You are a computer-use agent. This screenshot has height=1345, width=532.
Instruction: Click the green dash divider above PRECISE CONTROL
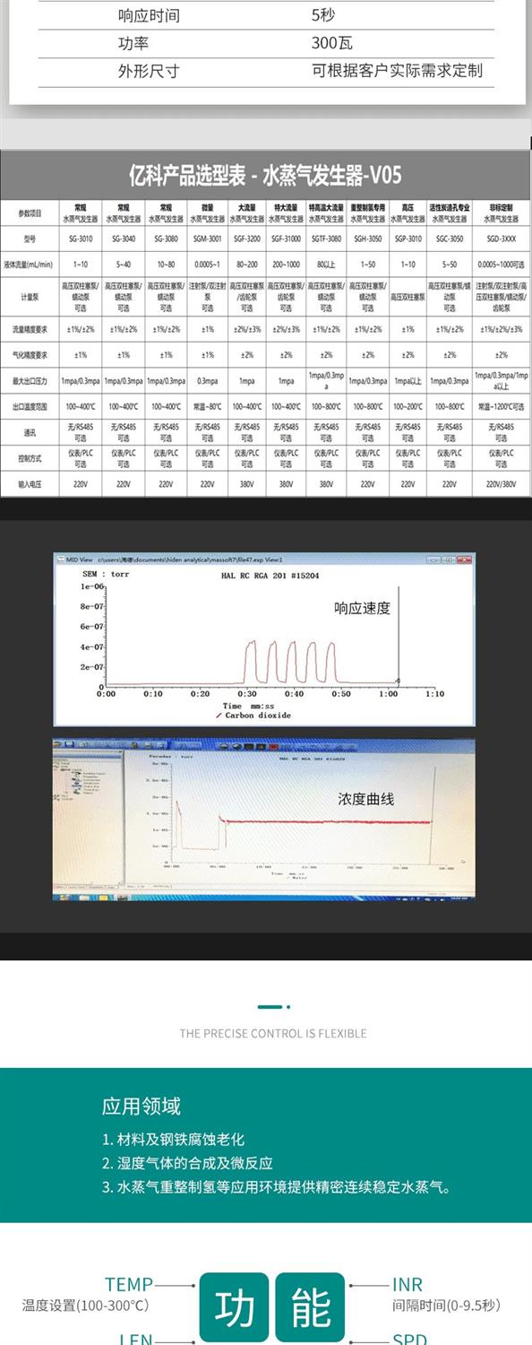(272, 1006)
